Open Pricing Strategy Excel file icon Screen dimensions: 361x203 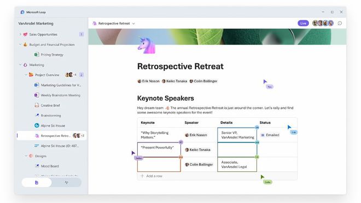click(x=37, y=55)
